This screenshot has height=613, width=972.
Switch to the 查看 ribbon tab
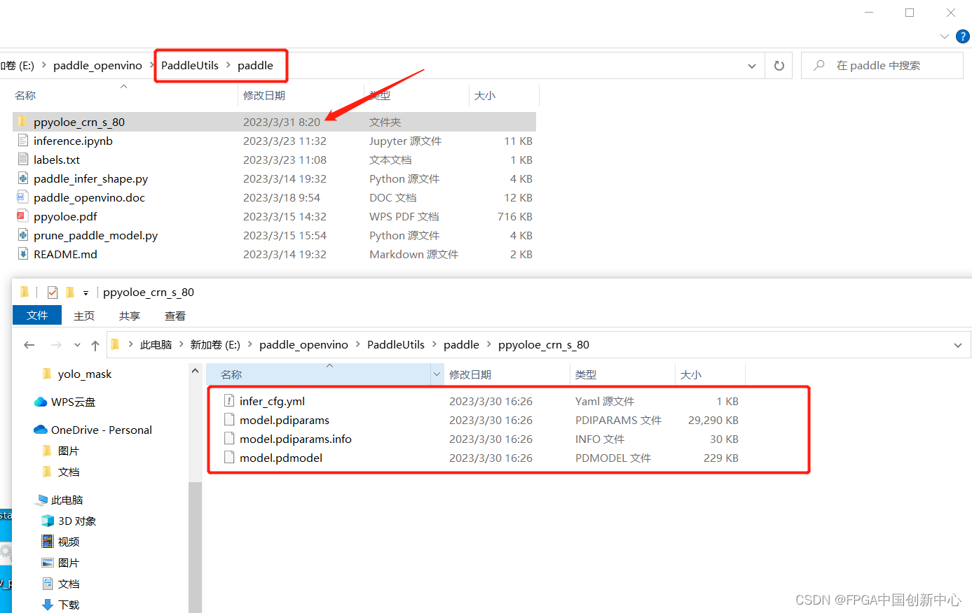(175, 316)
